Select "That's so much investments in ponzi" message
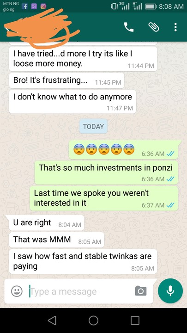The width and height of the screenshot is (187, 333). point(106,173)
